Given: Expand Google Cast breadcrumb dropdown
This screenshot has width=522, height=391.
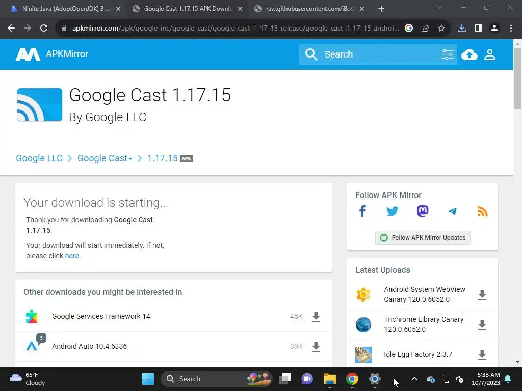Looking at the screenshot, I should [130, 159].
